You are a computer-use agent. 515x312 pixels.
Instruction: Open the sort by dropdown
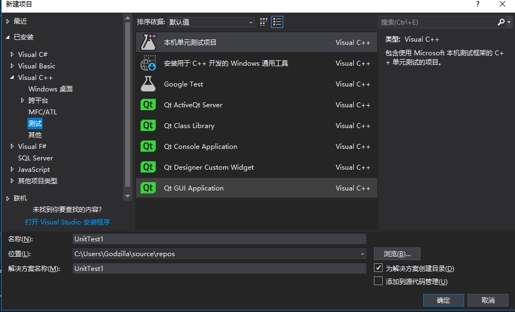pos(210,22)
